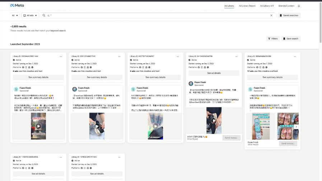The height and width of the screenshot is (181, 322).
Task: Open Foam Fresh page name in ASMR ad card
Action: click(200, 82)
